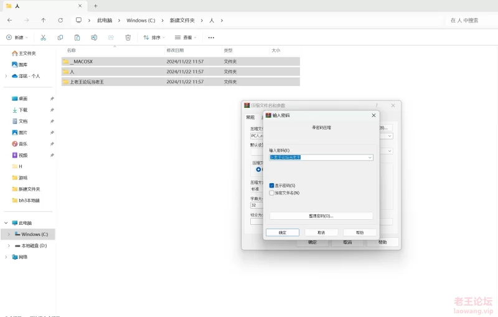Sort by the 名称 column header
The height and width of the screenshot is (317, 498).
pos(72,50)
